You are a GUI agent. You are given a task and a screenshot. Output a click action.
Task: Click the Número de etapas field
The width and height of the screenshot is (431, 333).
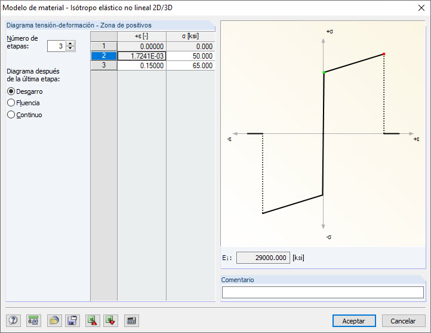(x=57, y=46)
